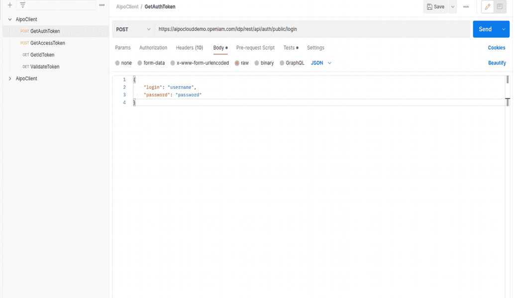Open the JSON format dropdown
Screen dimensions: 515x298
(320, 63)
